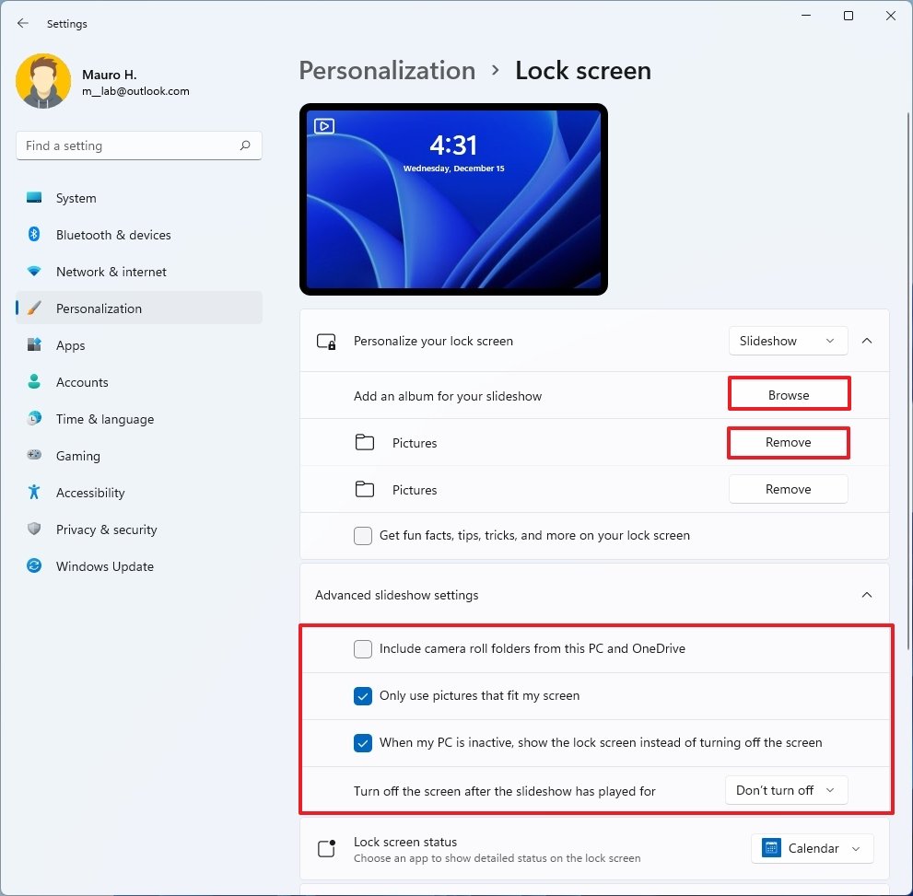This screenshot has width=913, height=896.
Task: Click the Bluetooth icon in sidebar
Action: click(x=34, y=235)
